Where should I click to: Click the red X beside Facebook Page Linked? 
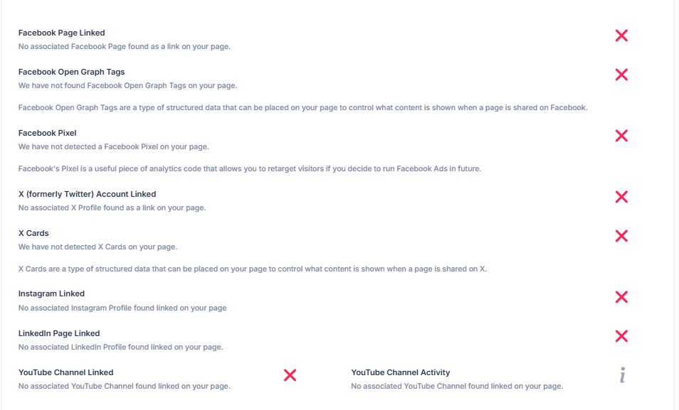pyautogui.click(x=621, y=36)
